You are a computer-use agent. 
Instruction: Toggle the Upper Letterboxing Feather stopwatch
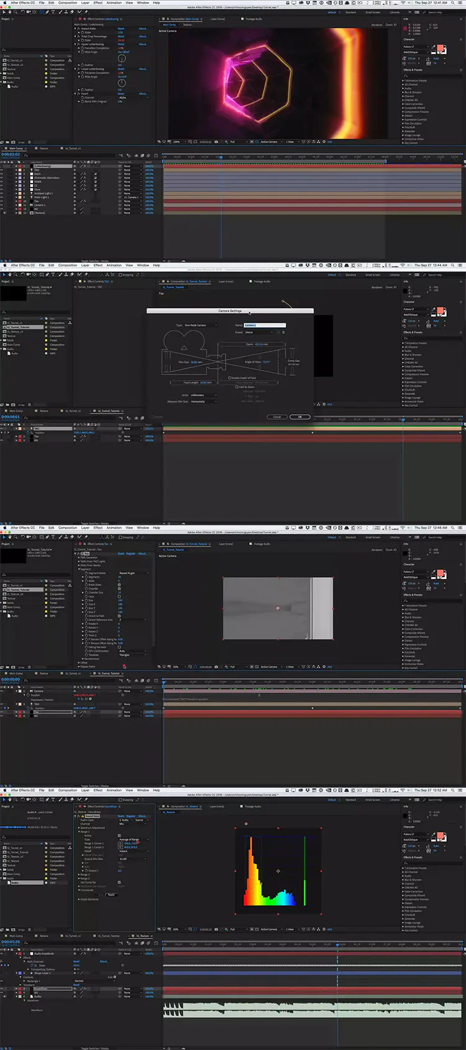coord(83,65)
